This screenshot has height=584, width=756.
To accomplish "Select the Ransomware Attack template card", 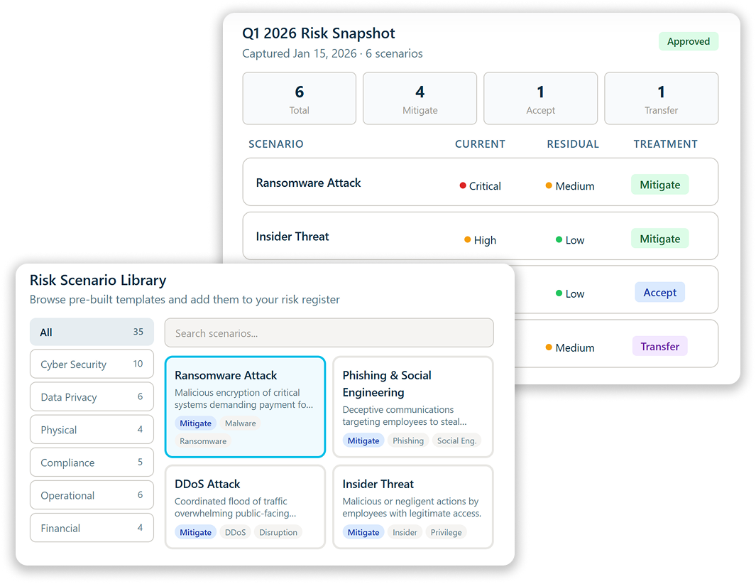I will pyautogui.click(x=245, y=406).
